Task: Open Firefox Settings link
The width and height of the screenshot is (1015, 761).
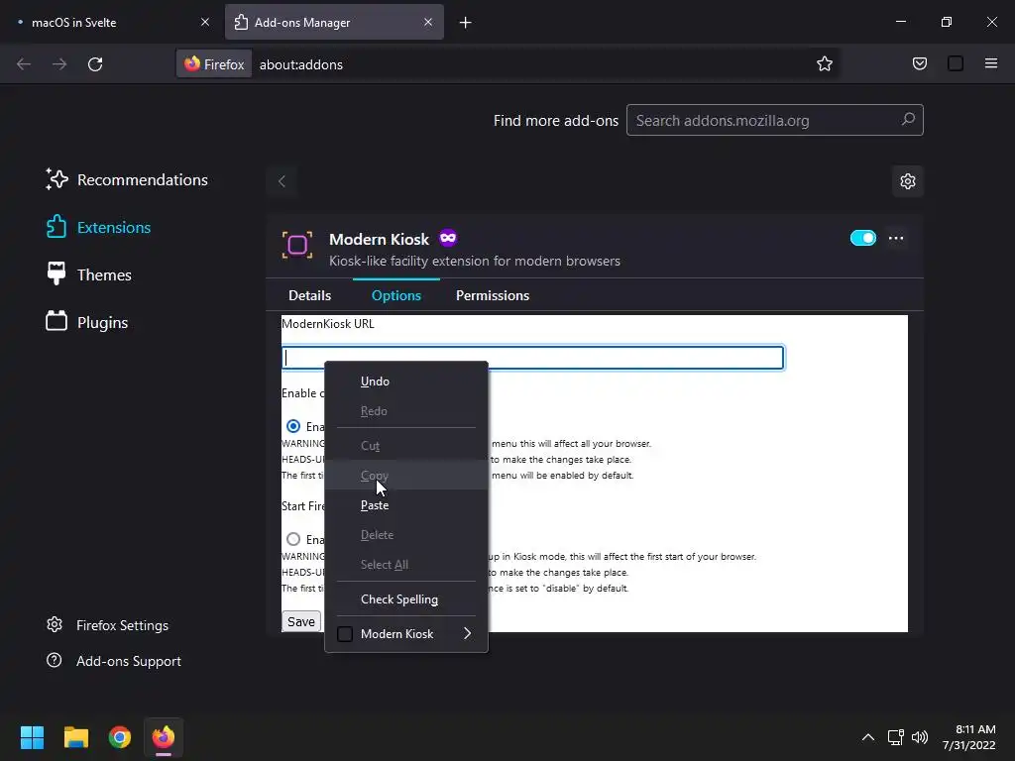Action: [107, 625]
